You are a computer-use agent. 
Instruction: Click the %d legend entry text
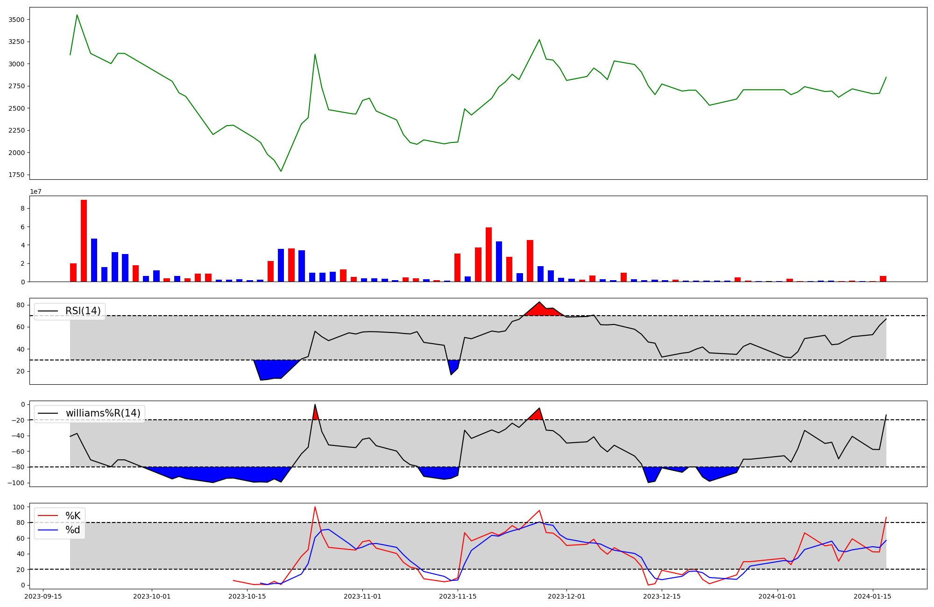pyautogui.click(x=73, y=530)
